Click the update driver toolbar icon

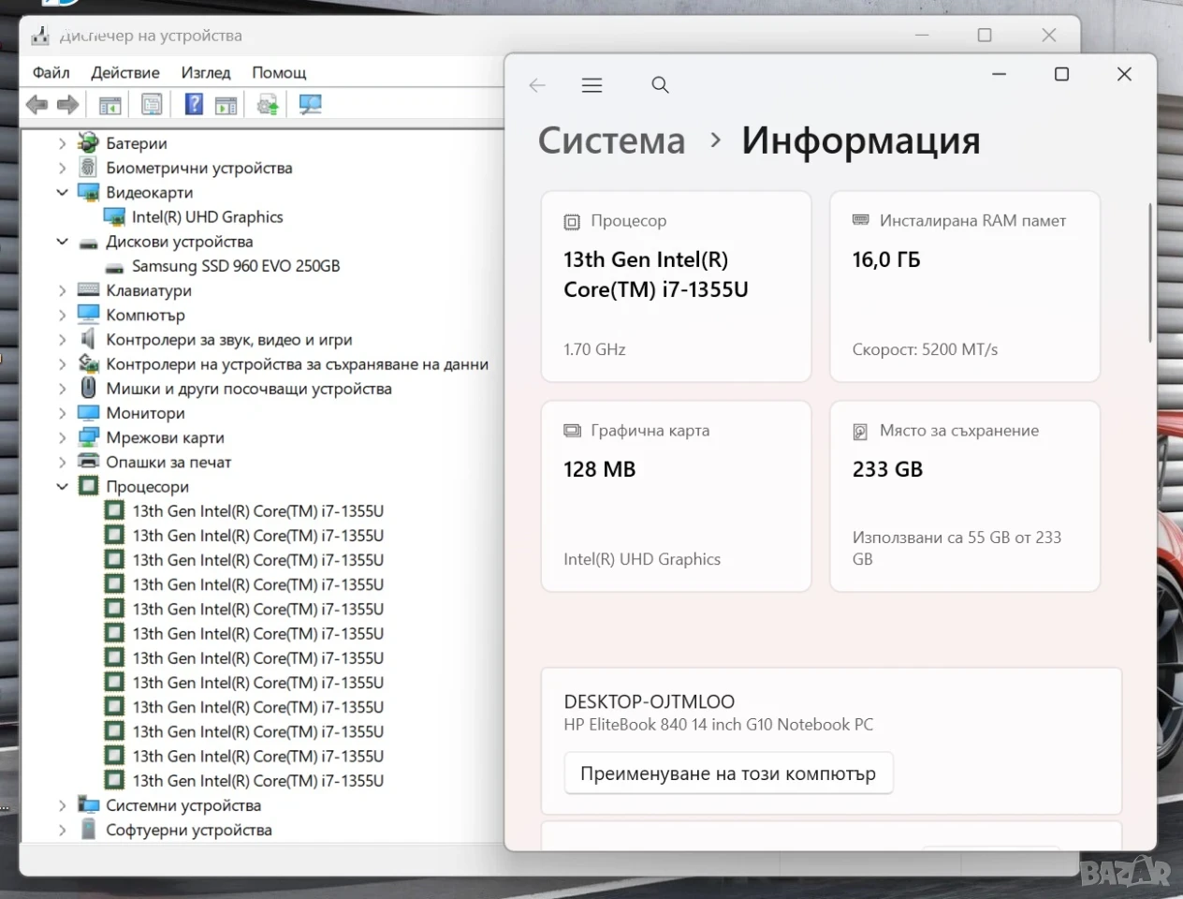(x=268, y=105)
